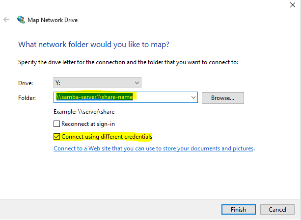Click inside the Folder path text field

pos(122,98)
